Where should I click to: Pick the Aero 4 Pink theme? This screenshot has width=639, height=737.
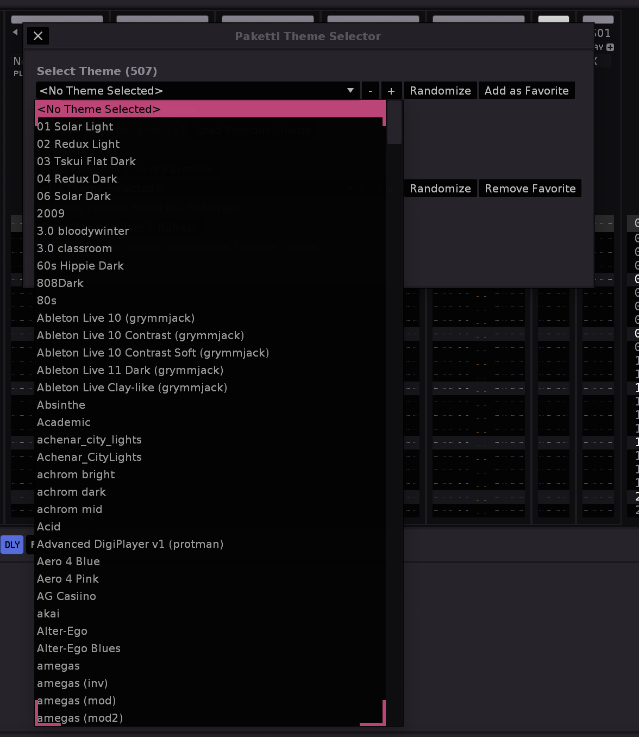pos(68,579)
